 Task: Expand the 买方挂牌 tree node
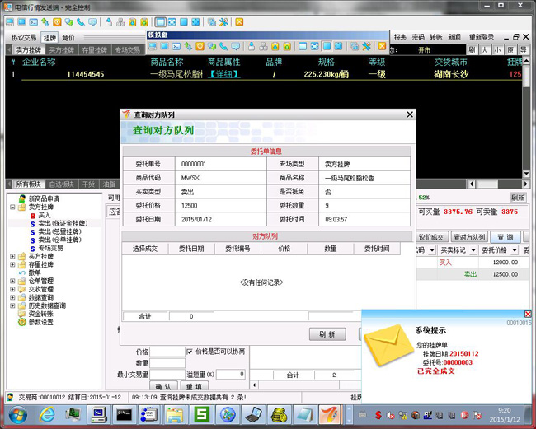coord(12,256)
